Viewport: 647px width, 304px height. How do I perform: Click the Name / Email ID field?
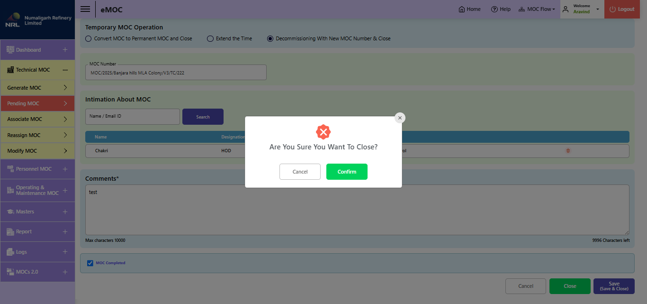(132, 117)
